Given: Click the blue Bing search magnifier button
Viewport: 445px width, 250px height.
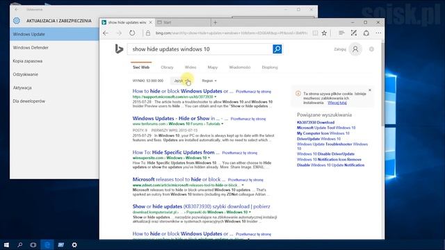Looking at the screenshot, I should pyautogui.click(x=277, y=49).
